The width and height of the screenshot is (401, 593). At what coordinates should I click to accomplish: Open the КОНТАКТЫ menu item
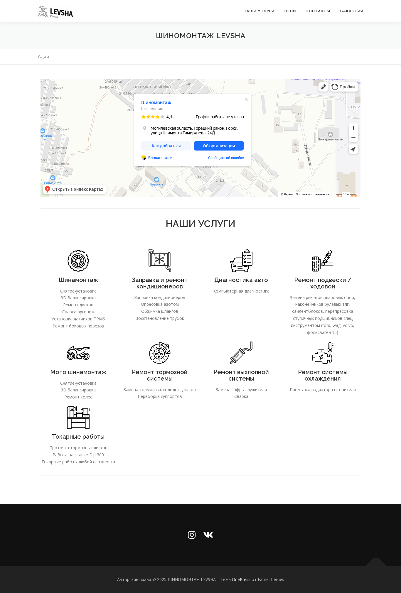pyautogui.click(x=318, y=11)
